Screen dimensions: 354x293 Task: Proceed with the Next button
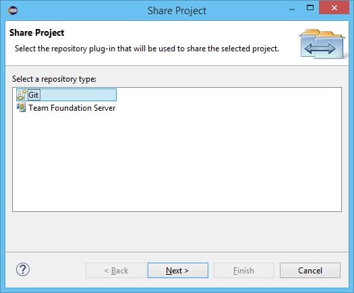178,271
